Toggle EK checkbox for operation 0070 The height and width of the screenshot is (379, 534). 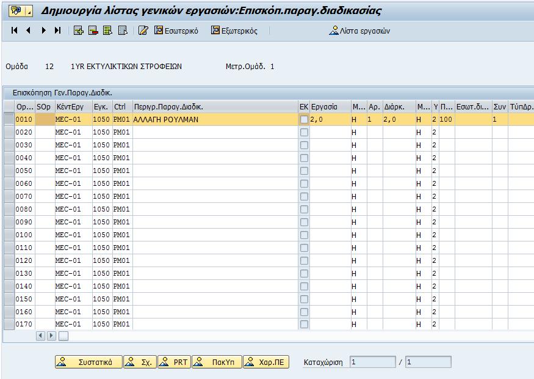pyautogui.click(x=304, y=196)
